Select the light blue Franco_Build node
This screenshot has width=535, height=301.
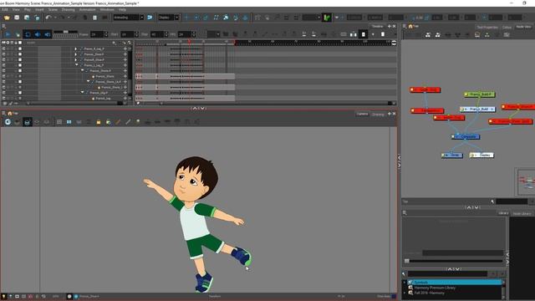pos(477,110)
